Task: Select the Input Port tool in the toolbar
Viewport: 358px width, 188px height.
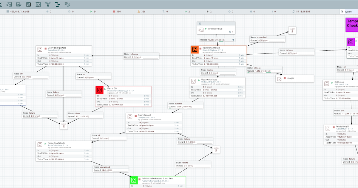Action: (x=9, y=4)
